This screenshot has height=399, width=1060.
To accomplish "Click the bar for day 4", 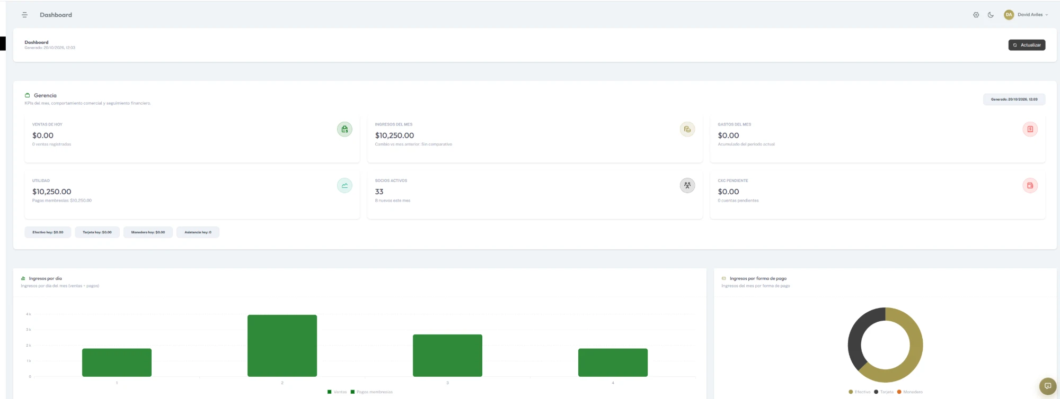I will point(613,362).
